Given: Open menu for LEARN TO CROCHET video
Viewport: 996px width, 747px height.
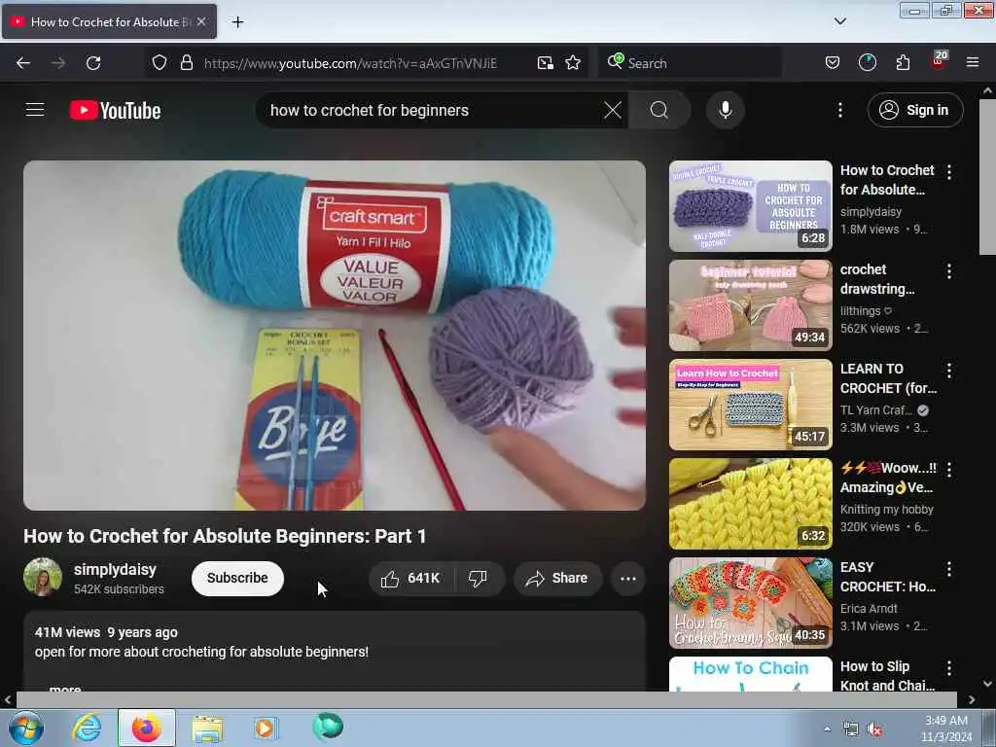Looking at the screenshot, I should click(x=949, y=371).
